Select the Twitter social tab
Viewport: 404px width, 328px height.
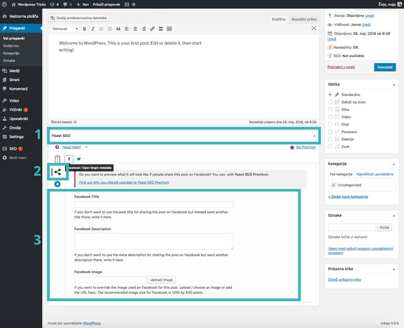click(79, 159)
